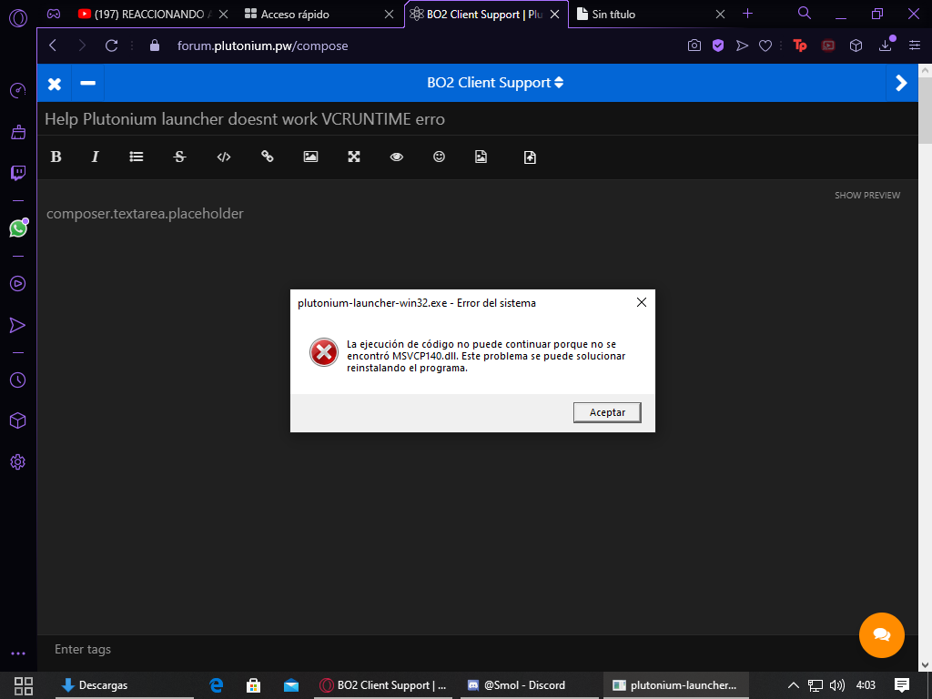This screenshot has width=932, height=699.
Task: Open the privacy protection shield icon
Action: coord(718,46)
